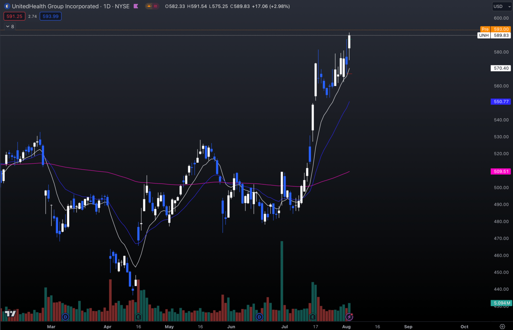The width and height of the screenshot is (513, 330).
Task: Click the green 5.094M volume label
Action: (501, 303)
